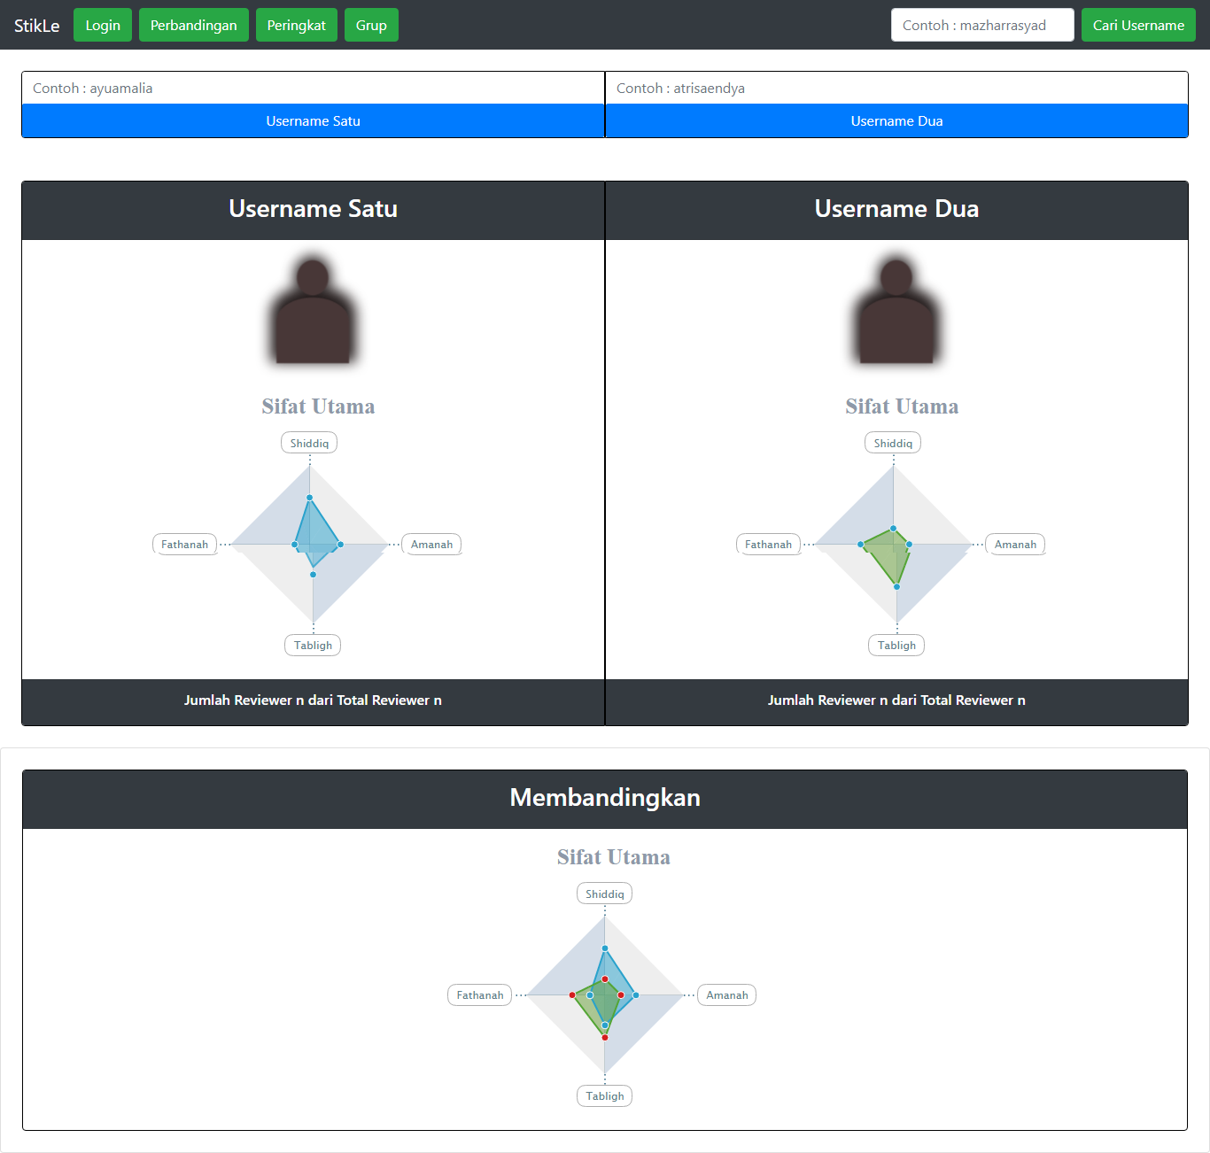Click Amanah label on Username Dua chart
This screenshot has height=1153, width=1210.
click(1015, 544)
